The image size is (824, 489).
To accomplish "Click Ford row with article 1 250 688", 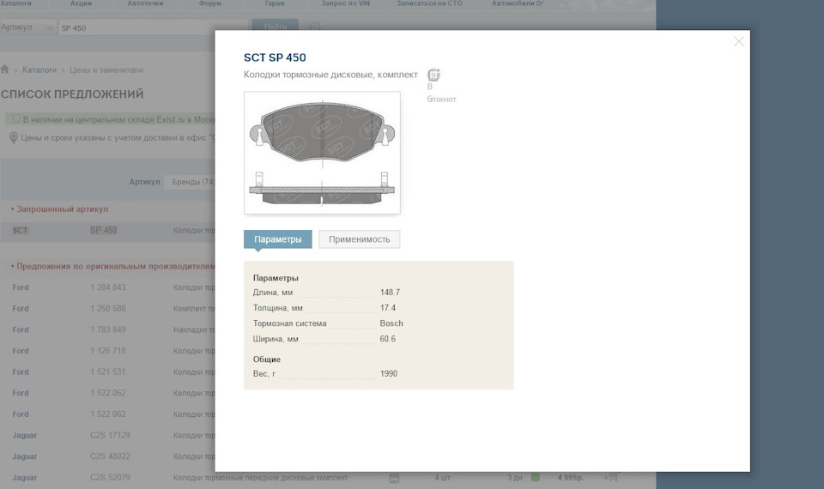I will coord(108,308).
